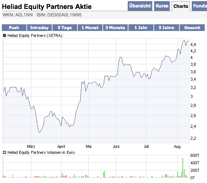Click the Heliad Equity Partners Volumen in Euro label

coord(41,152)
